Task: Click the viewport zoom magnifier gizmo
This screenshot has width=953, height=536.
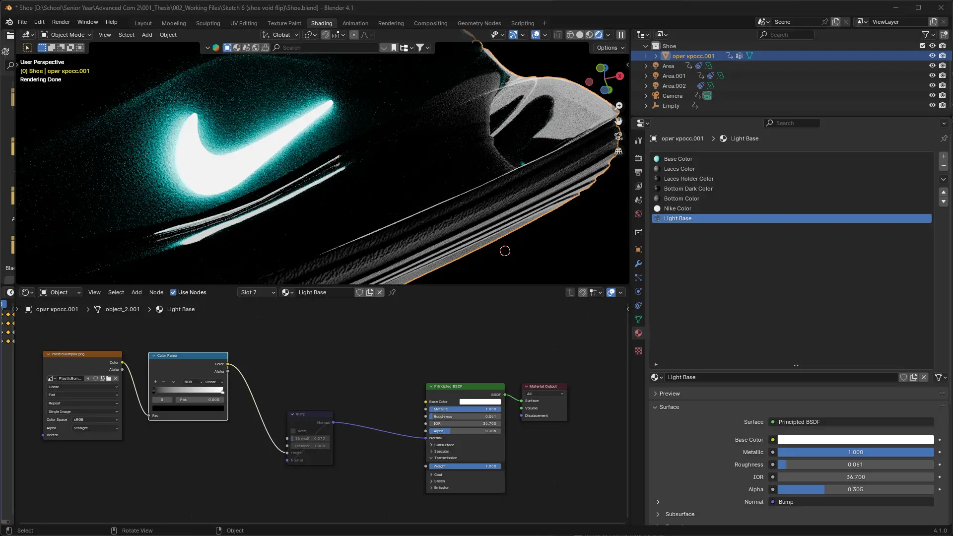Action: pos(619,106)
